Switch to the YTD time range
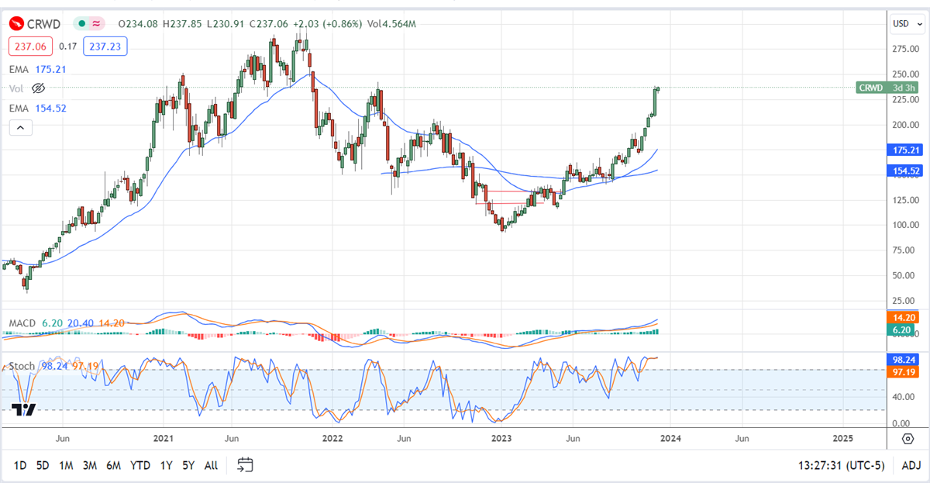 click(140, 466)
